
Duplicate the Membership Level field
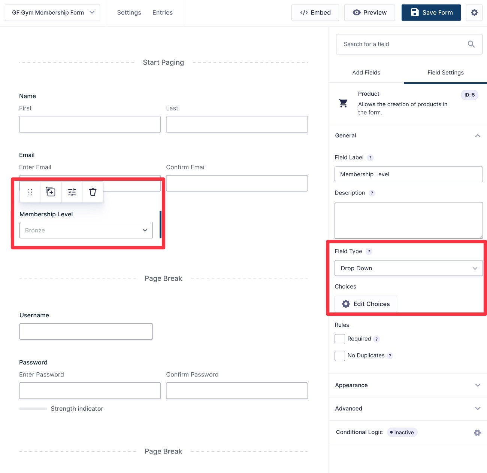tap(51, 192)
